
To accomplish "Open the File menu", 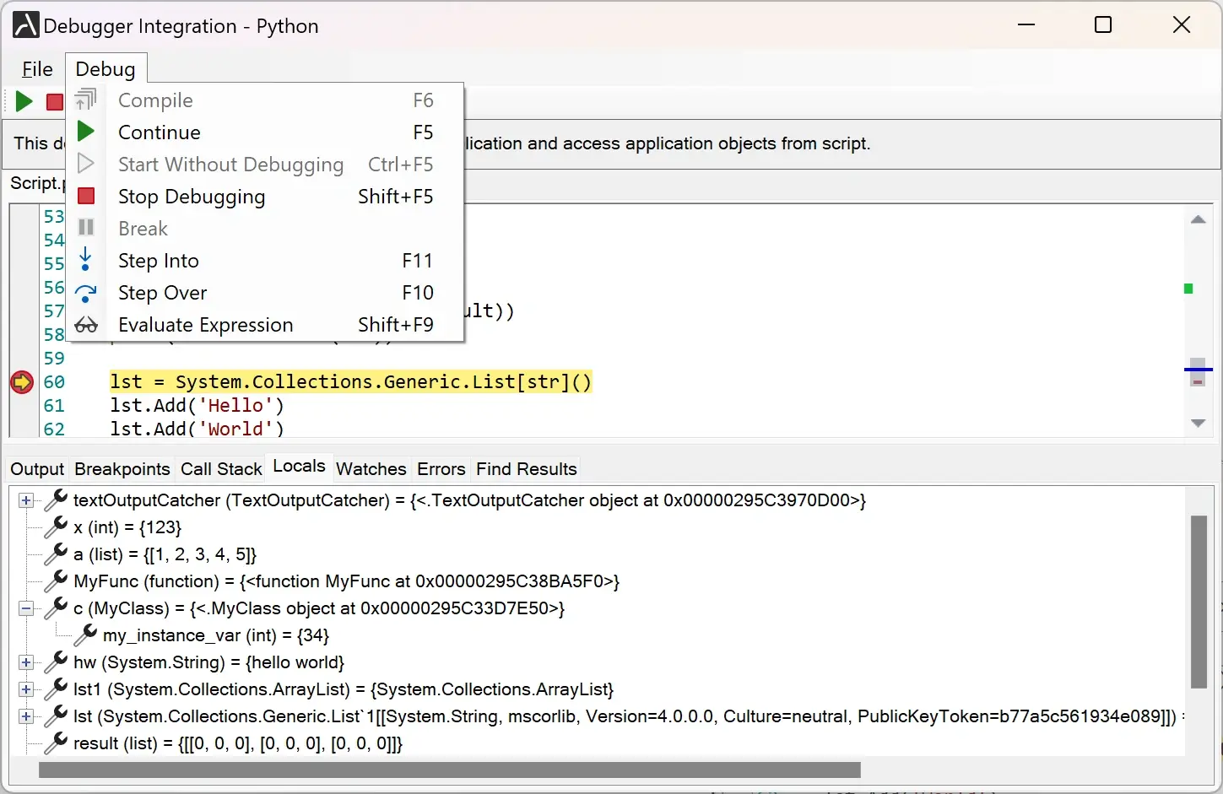I will (36, 68).
